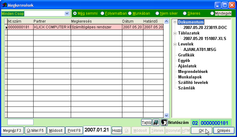Click the 0000000181 cell in table row
The height and width of the screenshot is (137, 237).
[x=20, y=27]
